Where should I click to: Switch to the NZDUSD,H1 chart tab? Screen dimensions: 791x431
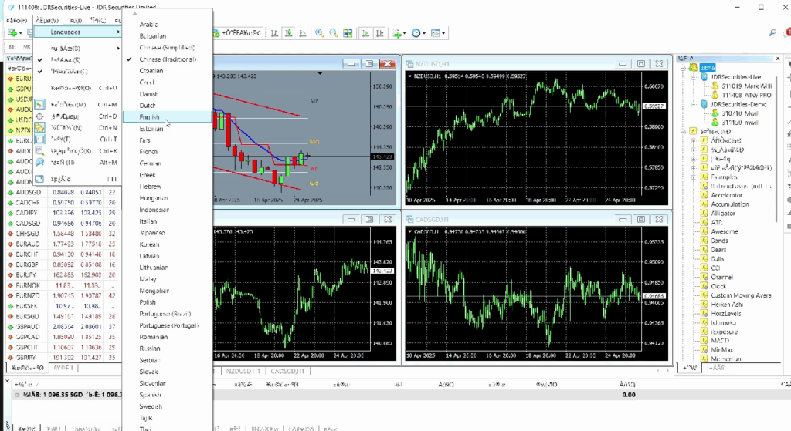point(243,371)
